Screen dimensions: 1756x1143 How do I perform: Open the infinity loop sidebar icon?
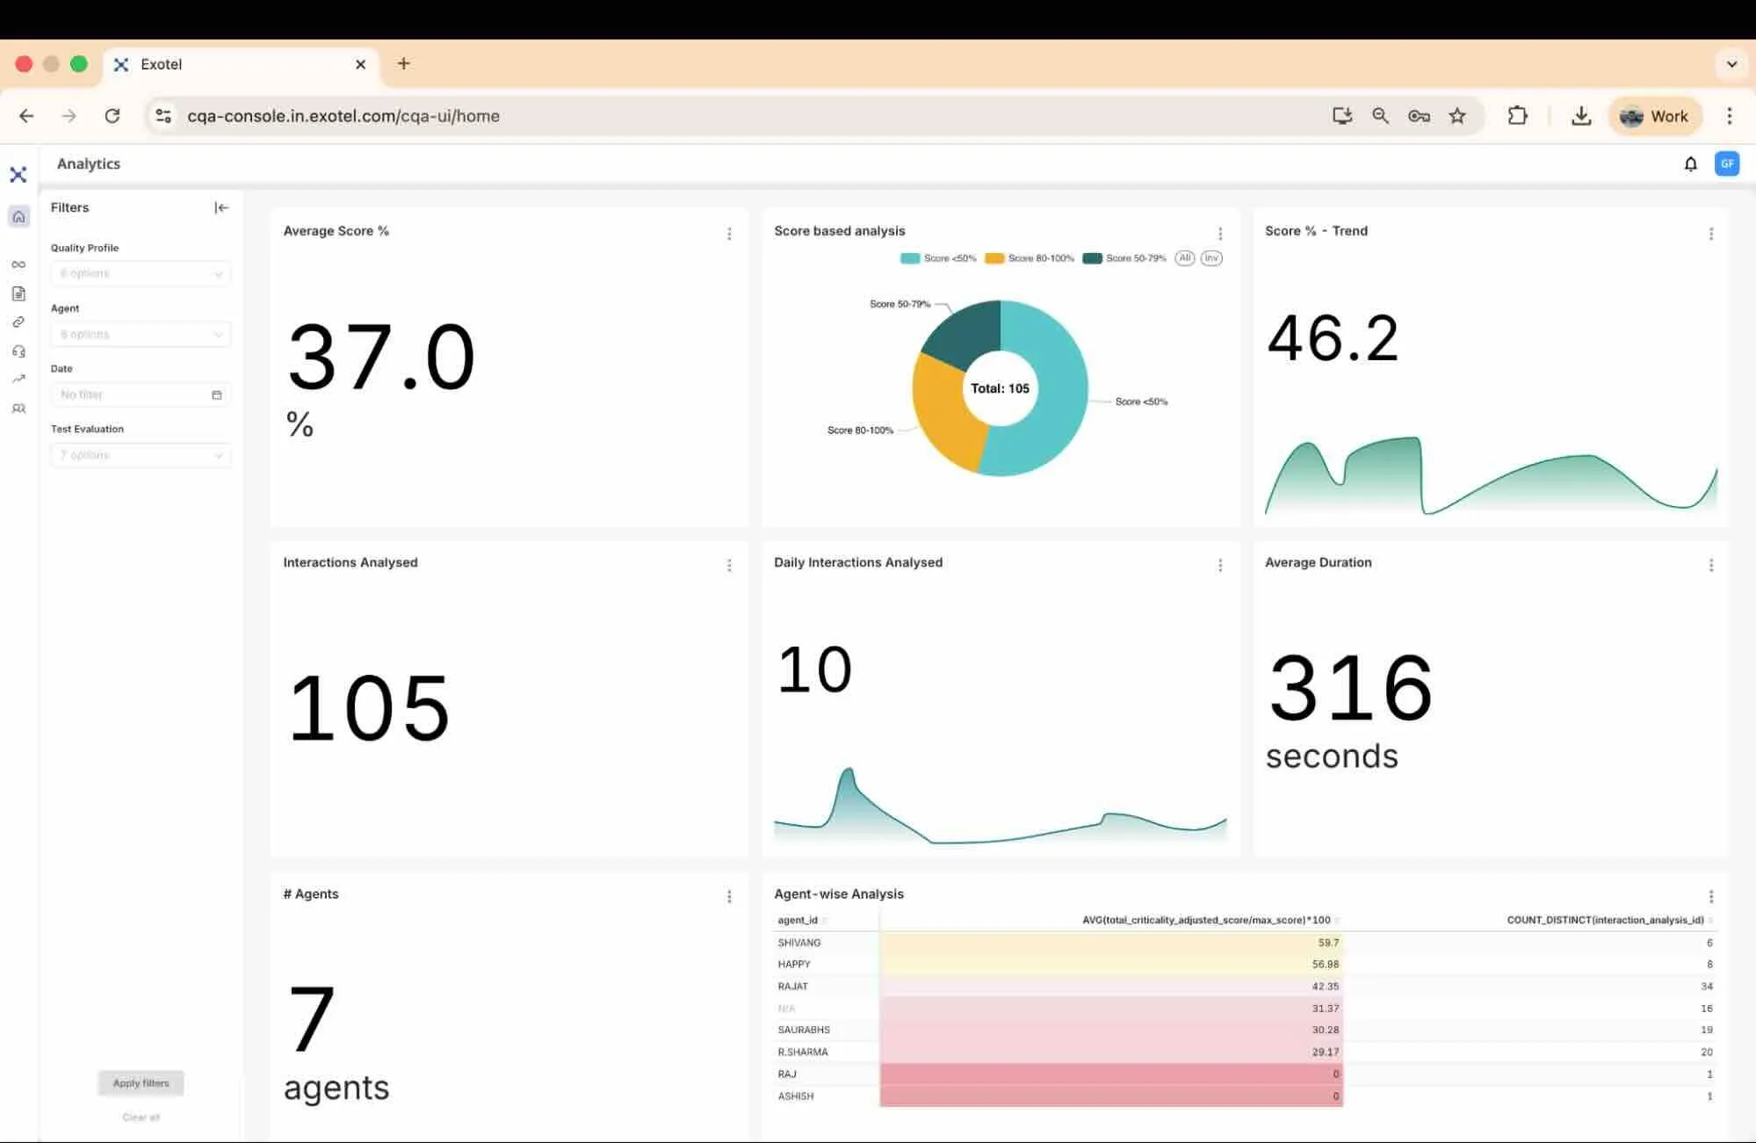(x=18, y=264)
